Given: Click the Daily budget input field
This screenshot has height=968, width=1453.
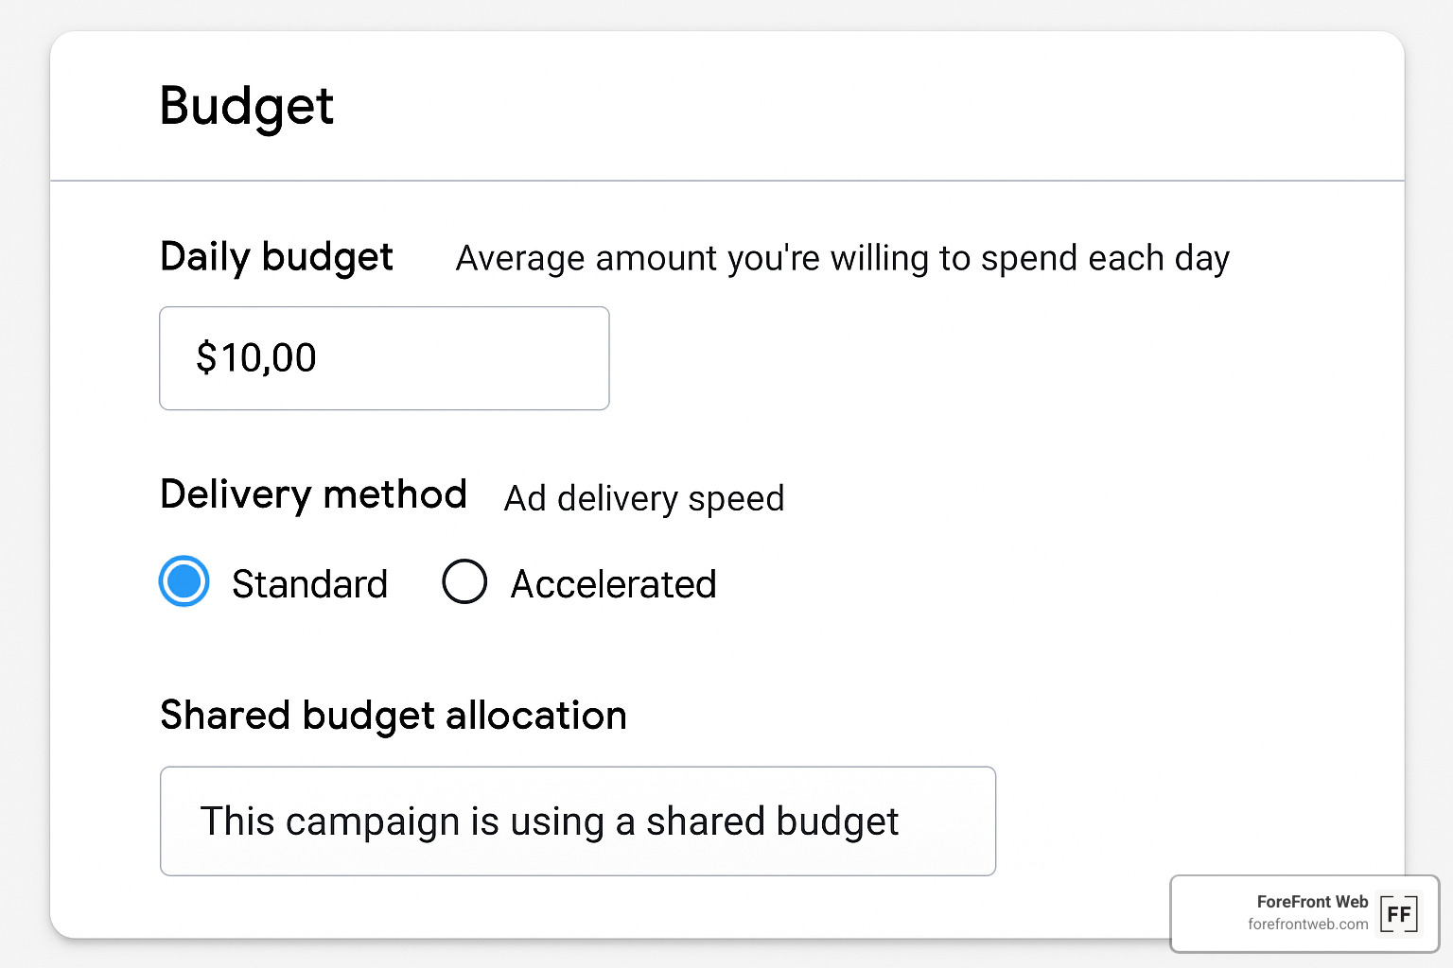Looking at the screenshot, I should point(384,358).
